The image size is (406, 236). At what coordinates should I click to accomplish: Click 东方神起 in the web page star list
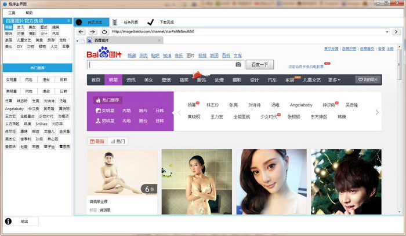click(x=319, y=117)
